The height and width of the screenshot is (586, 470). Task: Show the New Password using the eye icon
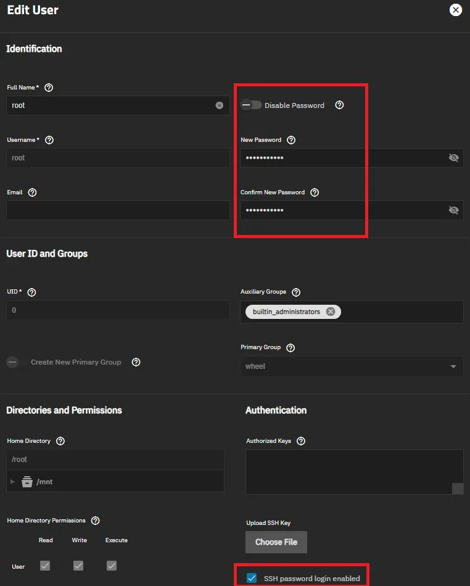[454, 158]
